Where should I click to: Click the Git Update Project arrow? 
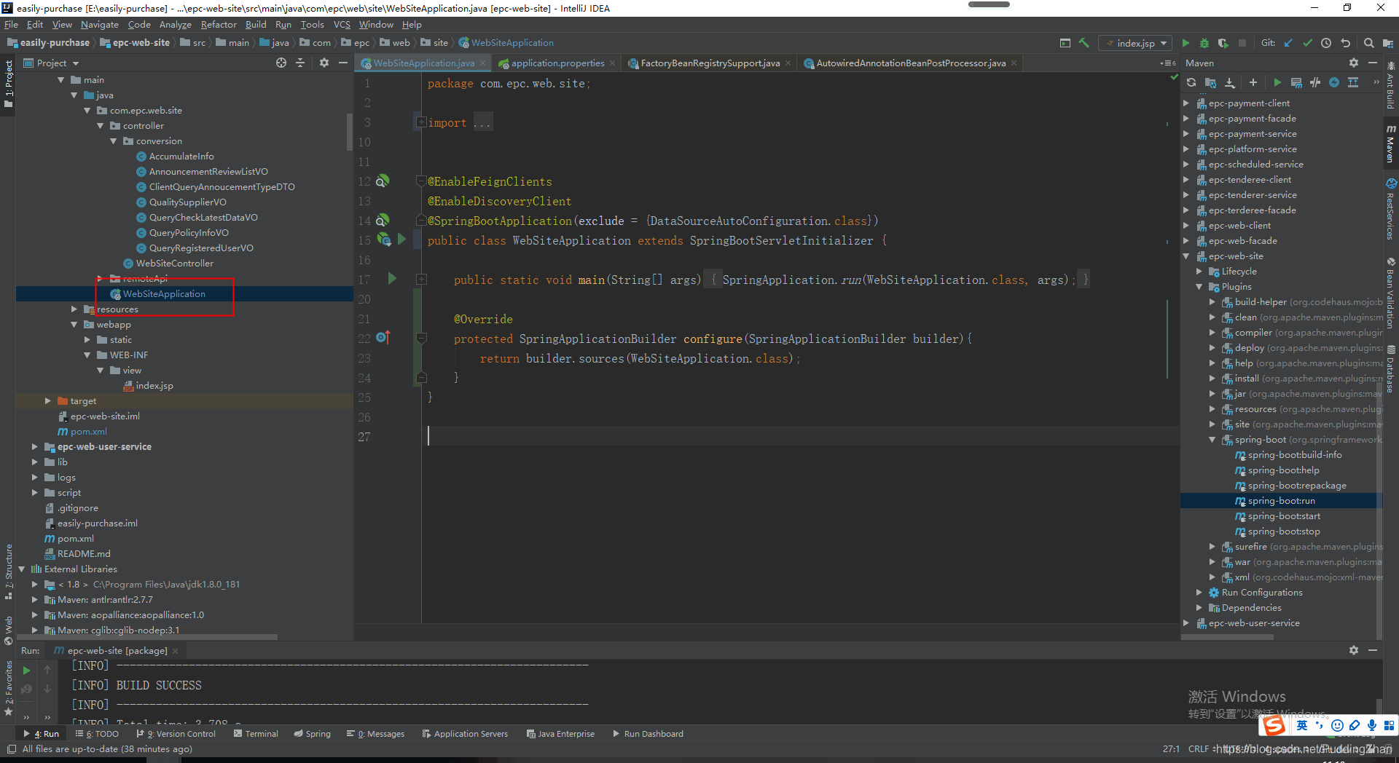[1288, 43]
